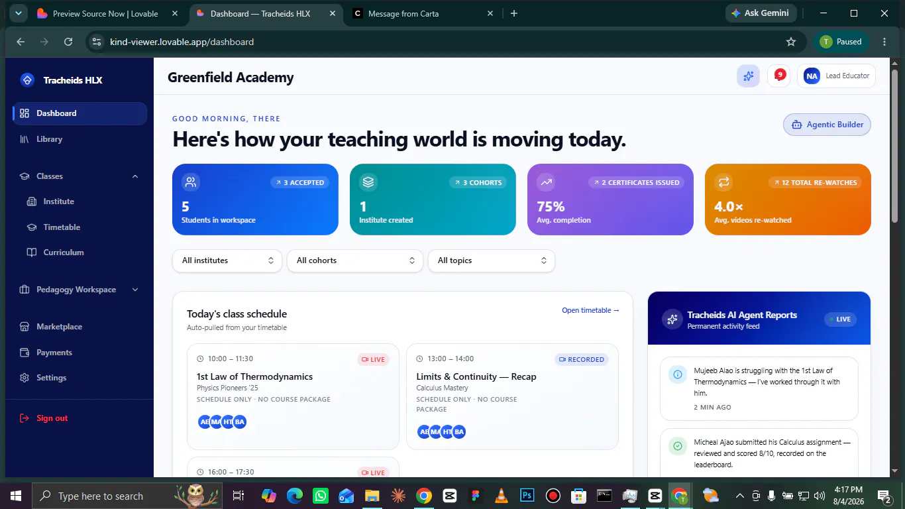Click the NA Lead Educator avatar
This screenshot has width=905, height=509.
[812, 76]
